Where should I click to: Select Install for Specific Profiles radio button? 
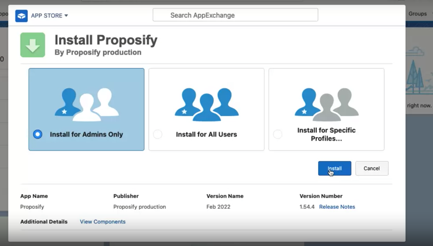click(278, 134)
